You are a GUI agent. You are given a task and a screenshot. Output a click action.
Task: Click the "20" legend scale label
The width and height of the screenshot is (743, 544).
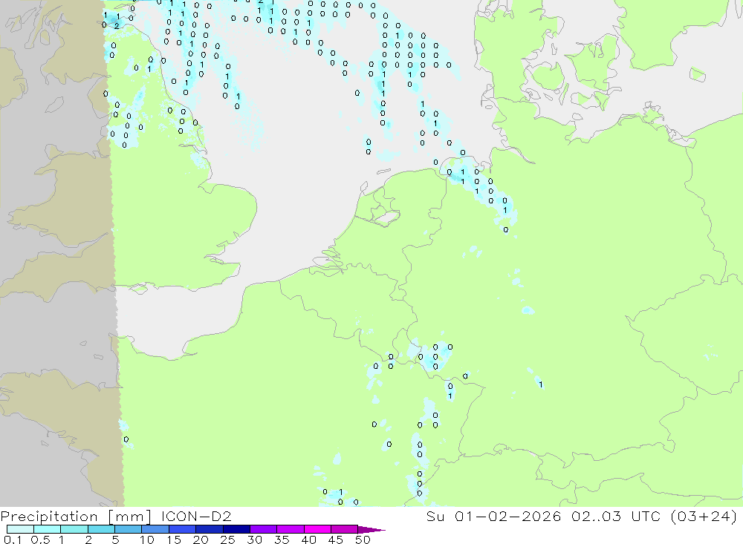pyautogui.click(x=201, y=540)
